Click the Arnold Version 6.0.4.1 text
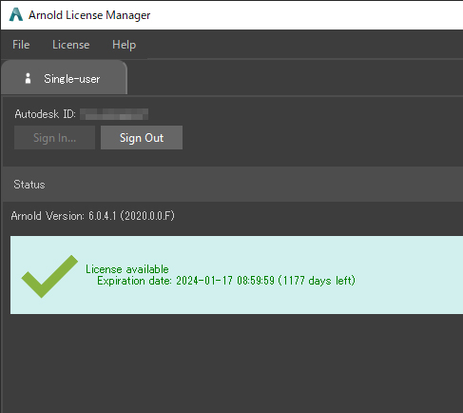 [92, 216]
